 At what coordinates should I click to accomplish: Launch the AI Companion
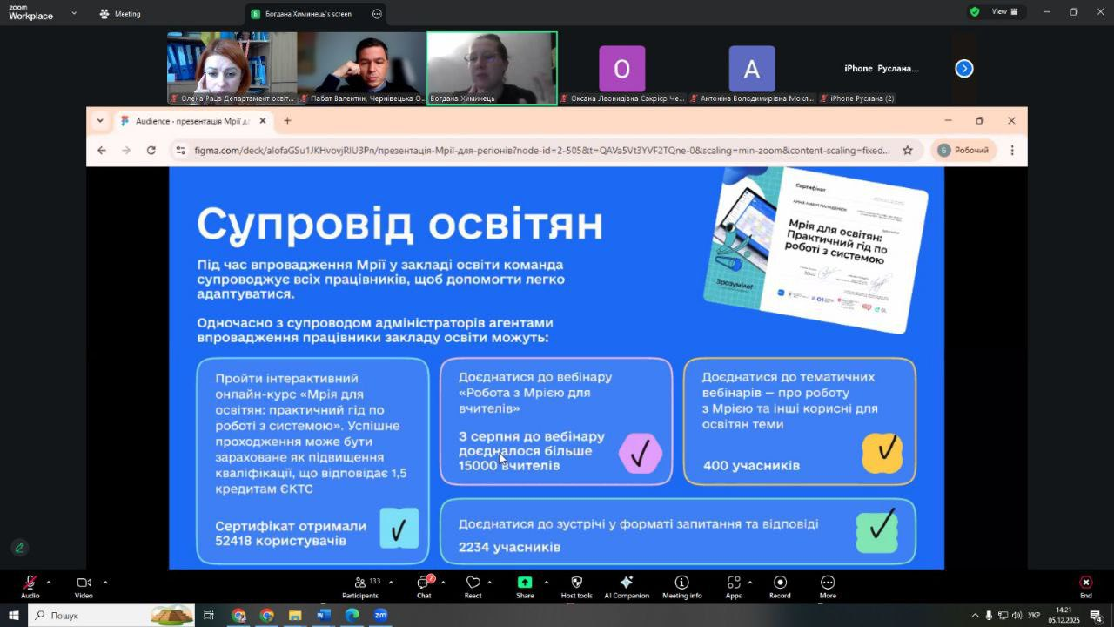(626, 587)
